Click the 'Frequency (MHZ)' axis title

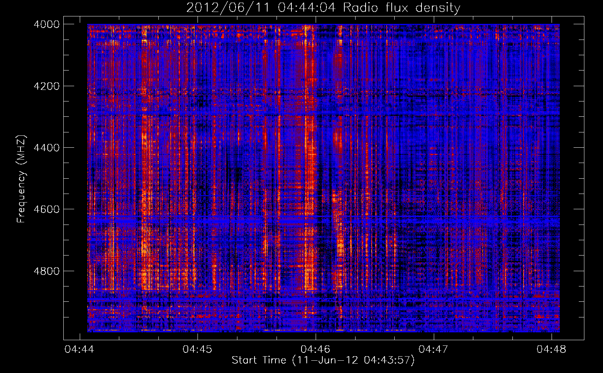point(21,179)
